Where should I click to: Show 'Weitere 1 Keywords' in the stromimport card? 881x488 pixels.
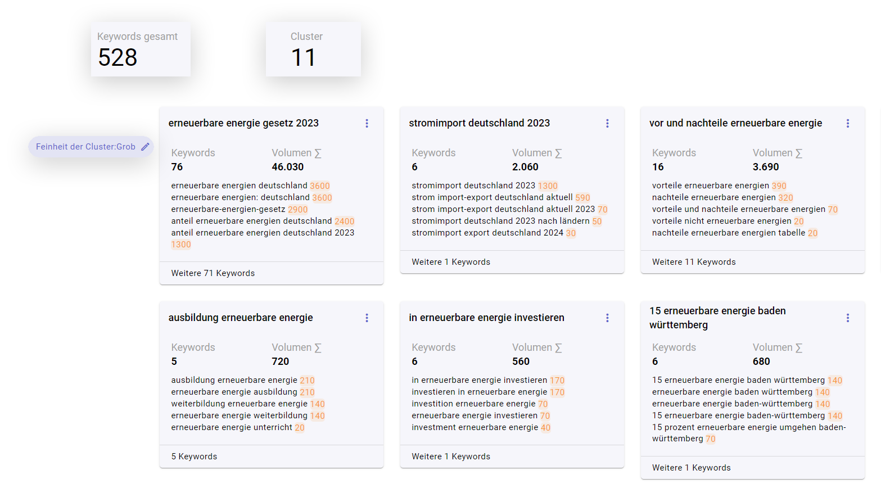click(x=451, y=262)
